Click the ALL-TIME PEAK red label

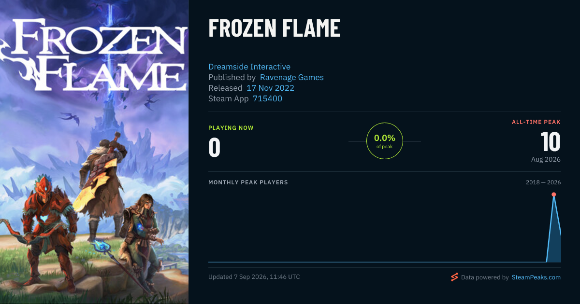pos(536,122)
